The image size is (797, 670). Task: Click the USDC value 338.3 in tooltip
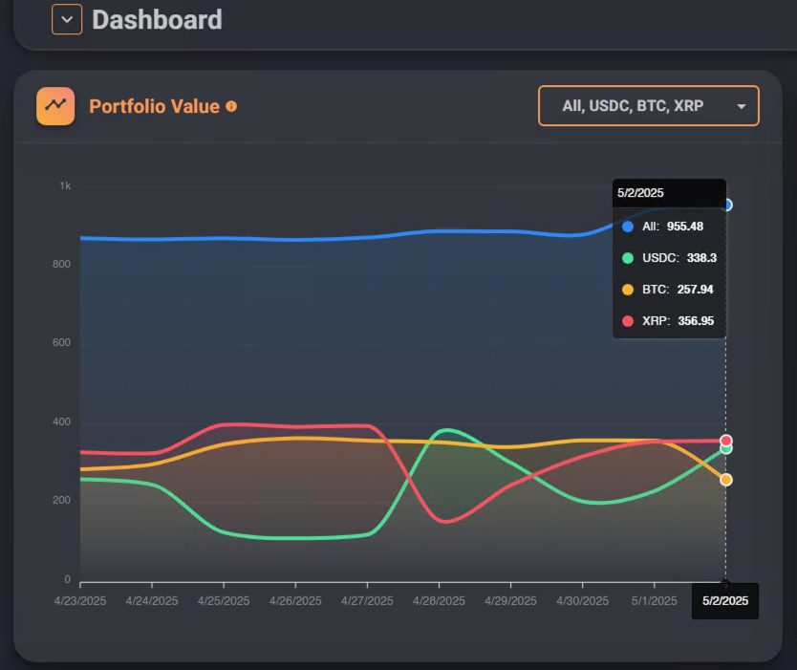pos(701,258)
